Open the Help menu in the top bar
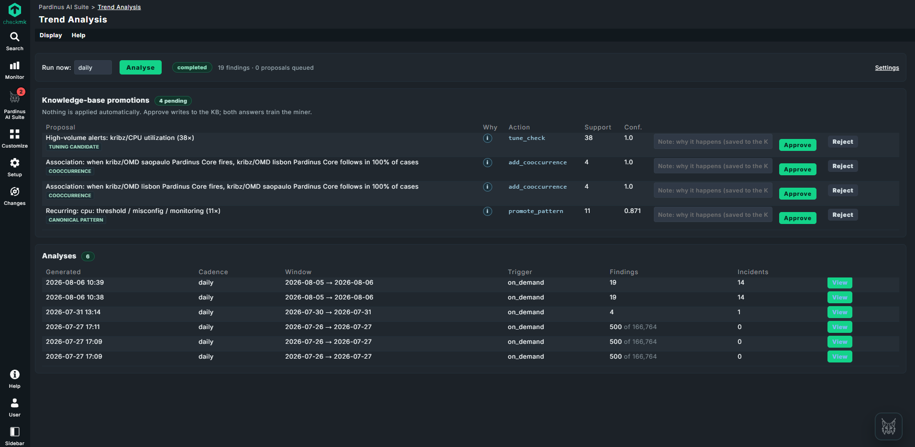 pyautogui.click(x=78, y=35)
